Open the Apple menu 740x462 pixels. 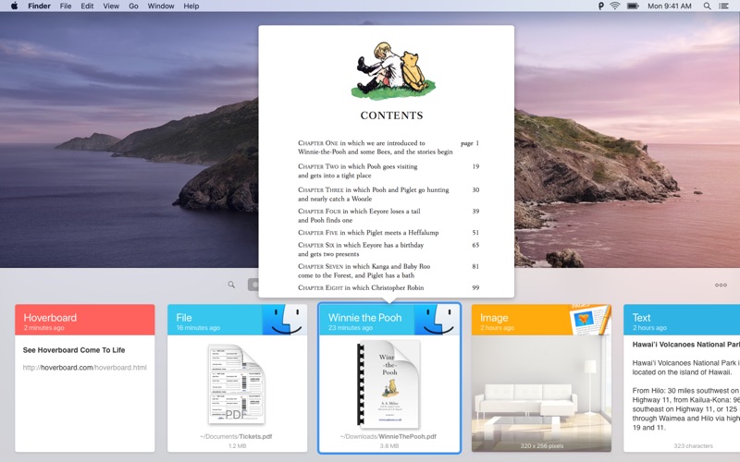tap(14, 6)
